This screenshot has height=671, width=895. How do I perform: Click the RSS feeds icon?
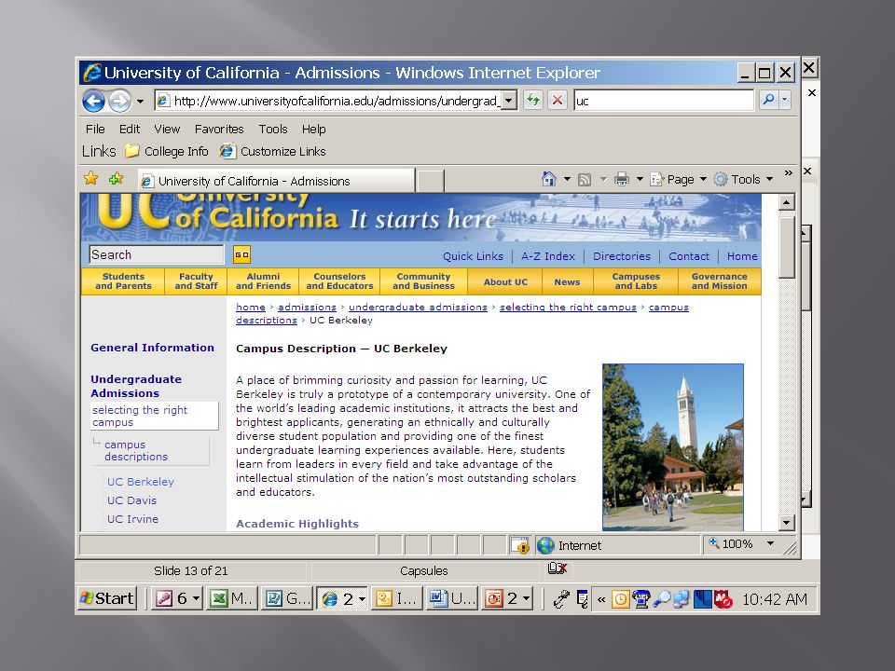585,180
